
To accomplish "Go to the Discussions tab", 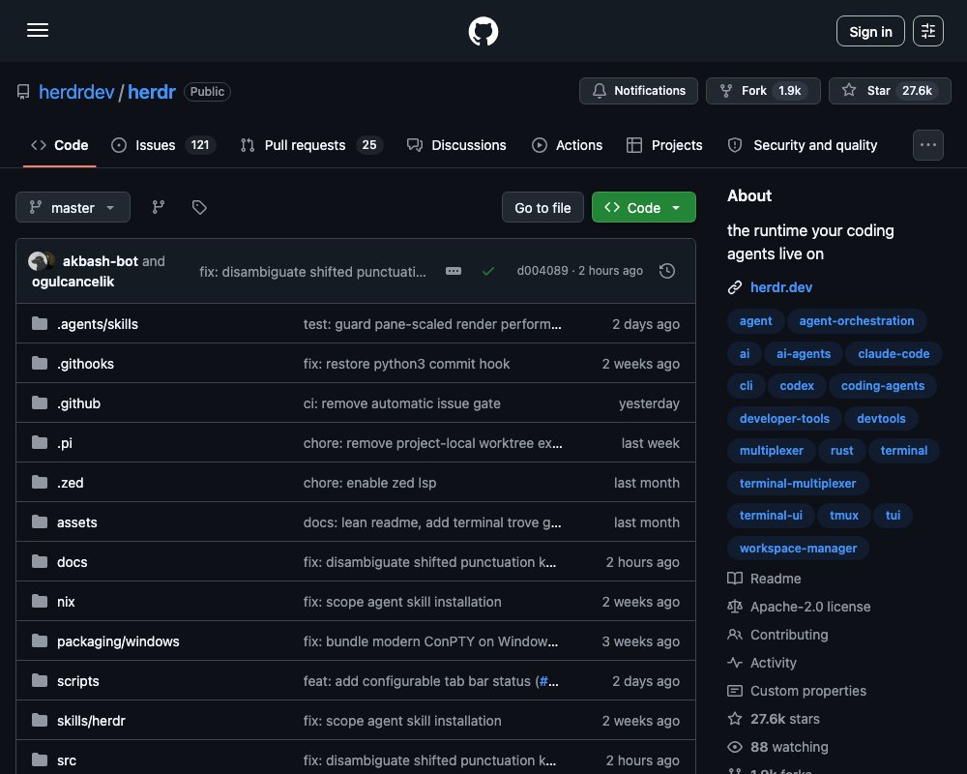I will pyautogui.click(x=456, y=145).
